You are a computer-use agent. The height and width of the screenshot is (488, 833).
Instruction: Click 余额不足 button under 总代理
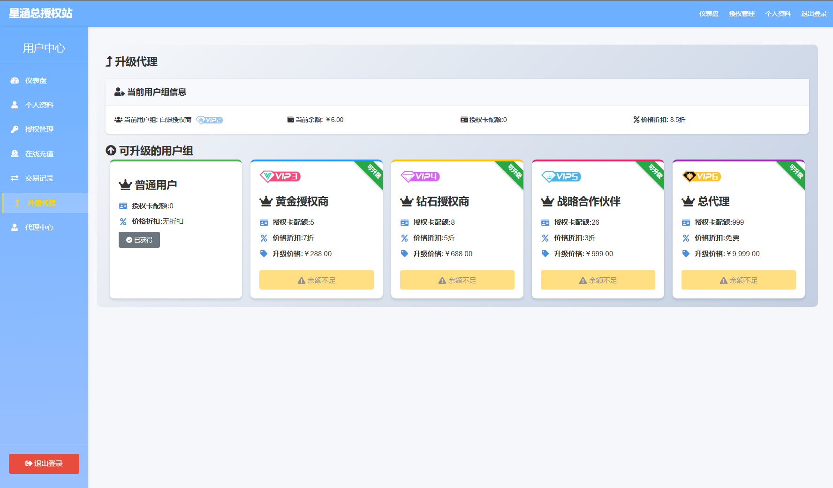pos(739,280)
